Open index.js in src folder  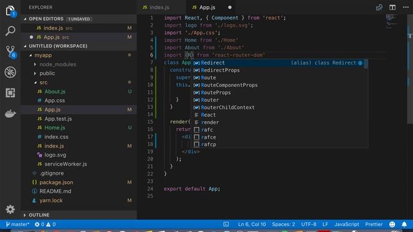(79, 146)
